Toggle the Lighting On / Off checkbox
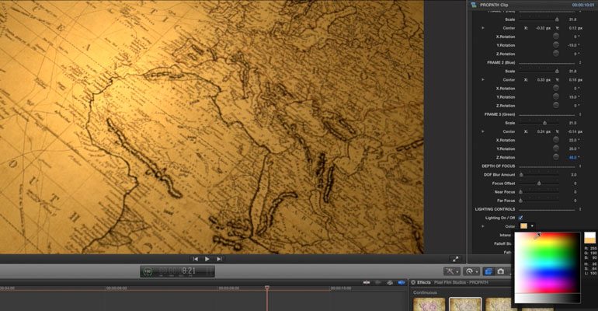The image size is (598, 311). click(x=520, y=218)
